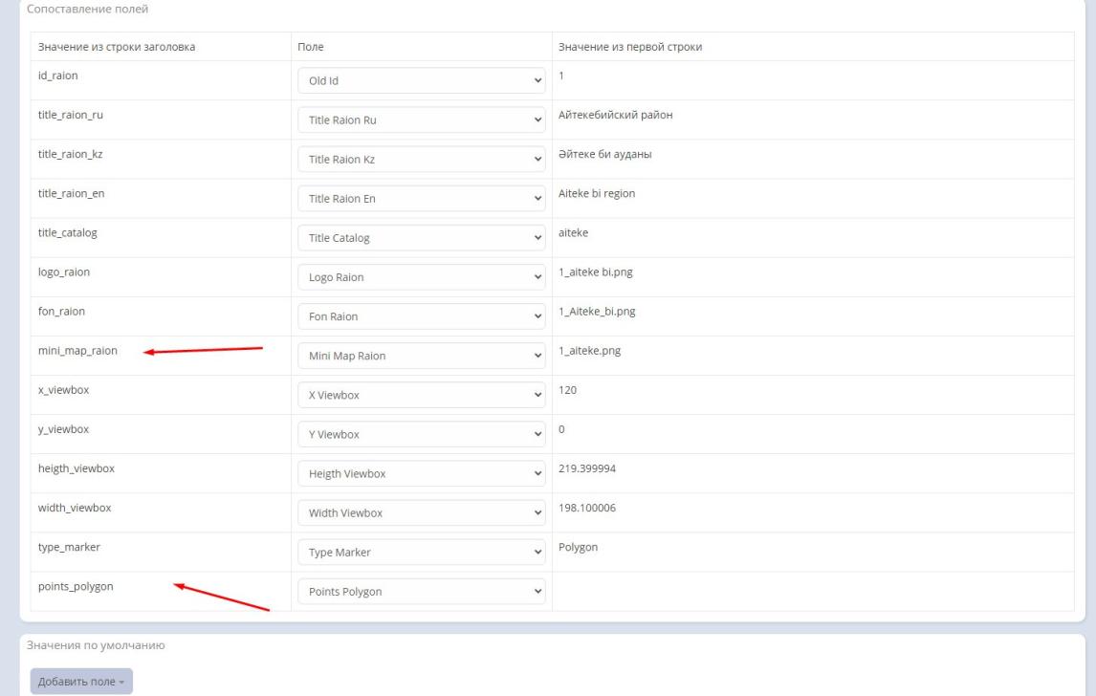Expand the Width Viewbox dropdown
Screen dimensions: 1096x696
click(x=421, y=513)
